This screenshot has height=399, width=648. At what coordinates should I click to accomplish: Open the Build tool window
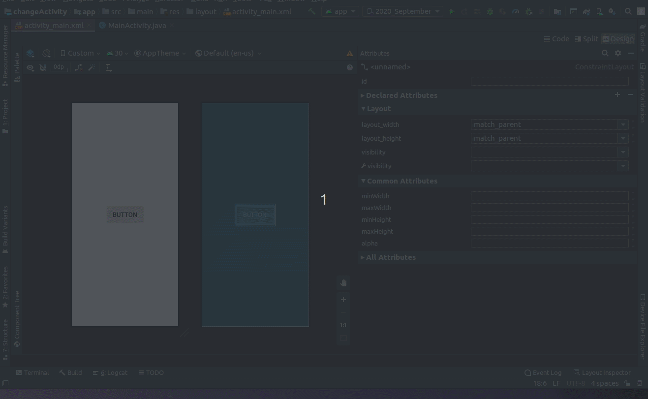pyautogui.click(x=70, y=373)
